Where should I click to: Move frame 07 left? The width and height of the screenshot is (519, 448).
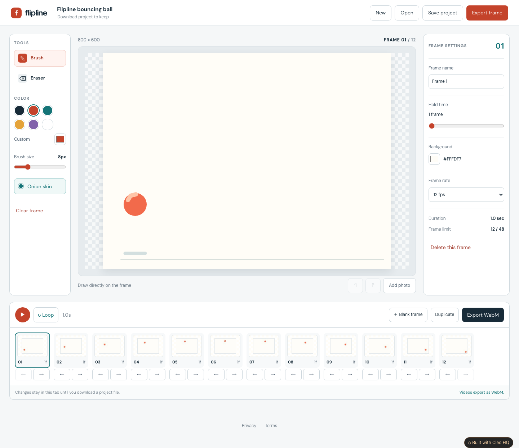[x=255, y=375]
